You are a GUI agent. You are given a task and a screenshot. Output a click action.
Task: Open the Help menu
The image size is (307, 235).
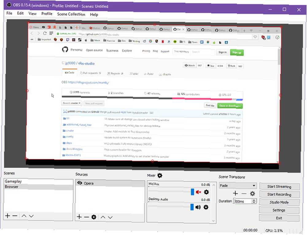(94, 14)
